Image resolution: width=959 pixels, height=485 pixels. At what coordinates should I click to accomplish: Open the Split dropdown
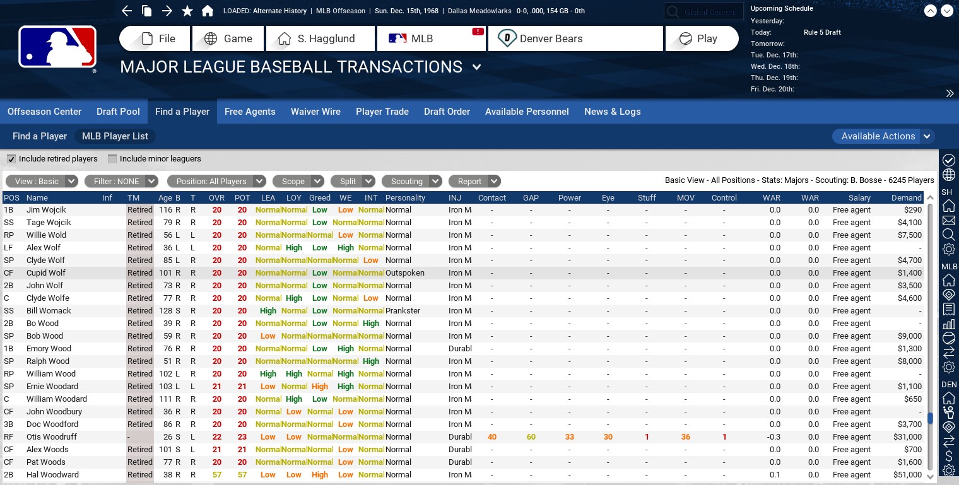click(x=353, y=181)
